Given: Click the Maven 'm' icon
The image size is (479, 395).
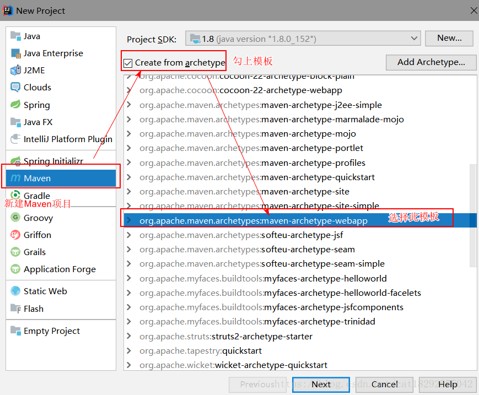Looking at the screenshot, I should point(15,178).
